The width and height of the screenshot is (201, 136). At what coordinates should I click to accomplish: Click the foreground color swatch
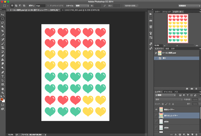click(x=2, y=99)
